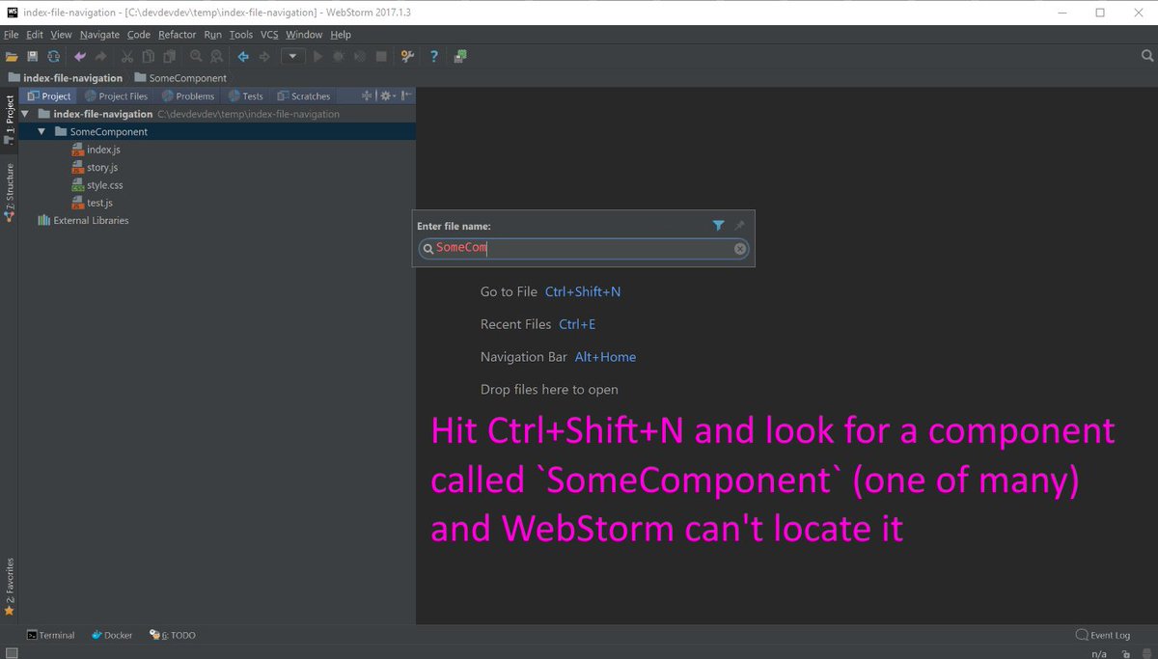This screenshot has width=1158, height=659.
Task: Switch to the Scratches tab
Action: 304,96
